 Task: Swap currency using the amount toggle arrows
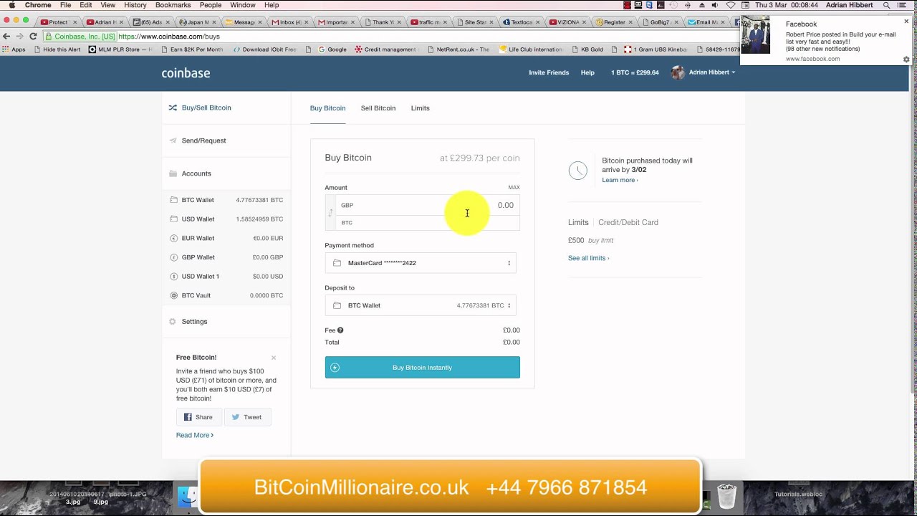(x=330, y=214)
